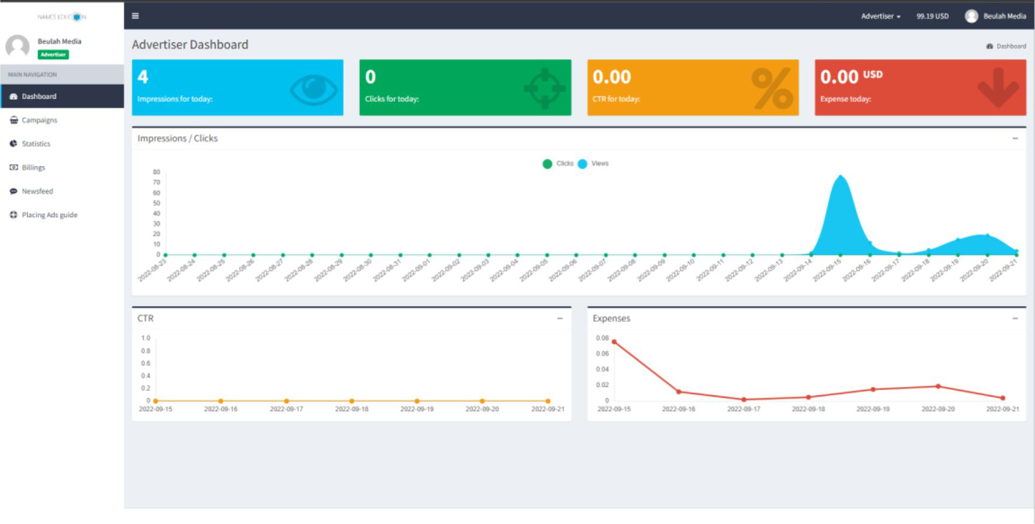The width and height of the screenshot is (1035, 524).
Task: Open Statistics in sidebar navigation
Action: 62,144
